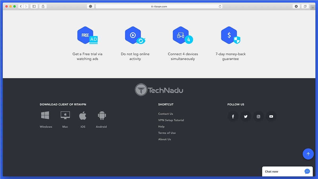Open the Help link

coord(161,126)
